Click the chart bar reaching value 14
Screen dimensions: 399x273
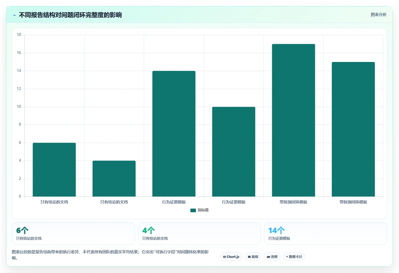pyautogui.click(x=174, y=134)
